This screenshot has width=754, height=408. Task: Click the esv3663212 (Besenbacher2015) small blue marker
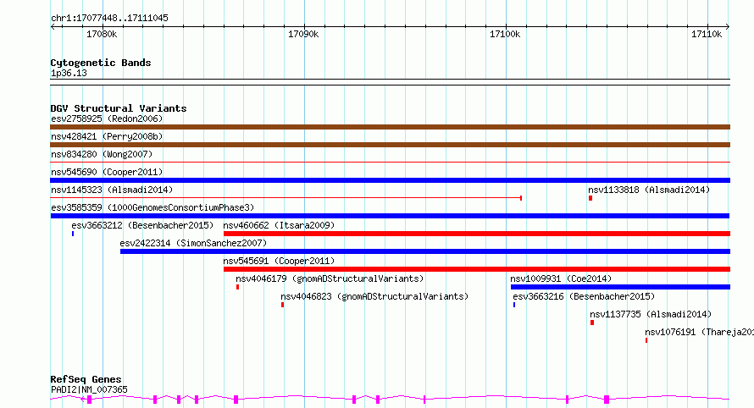(73, 234)
